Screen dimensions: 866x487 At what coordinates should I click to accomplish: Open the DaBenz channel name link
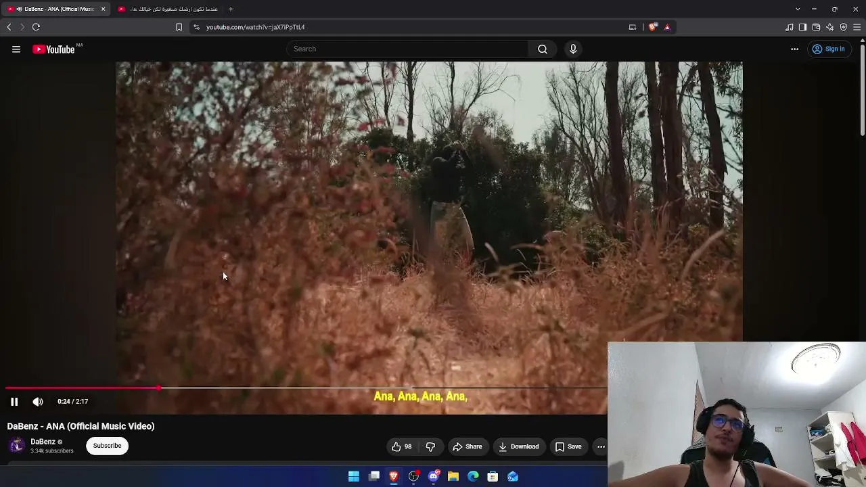click(x=43, y=442)
